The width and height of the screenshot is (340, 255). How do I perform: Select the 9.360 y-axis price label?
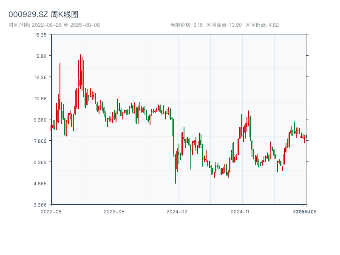[x=41, y=120]
